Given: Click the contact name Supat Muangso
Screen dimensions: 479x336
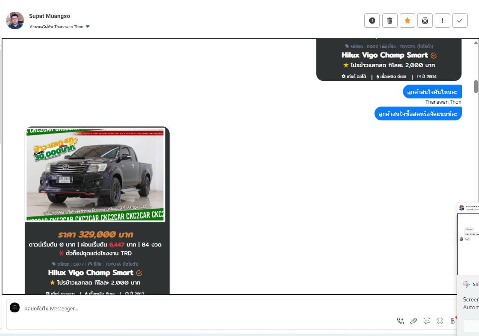Looking at the screenshot, I should 50,16.
